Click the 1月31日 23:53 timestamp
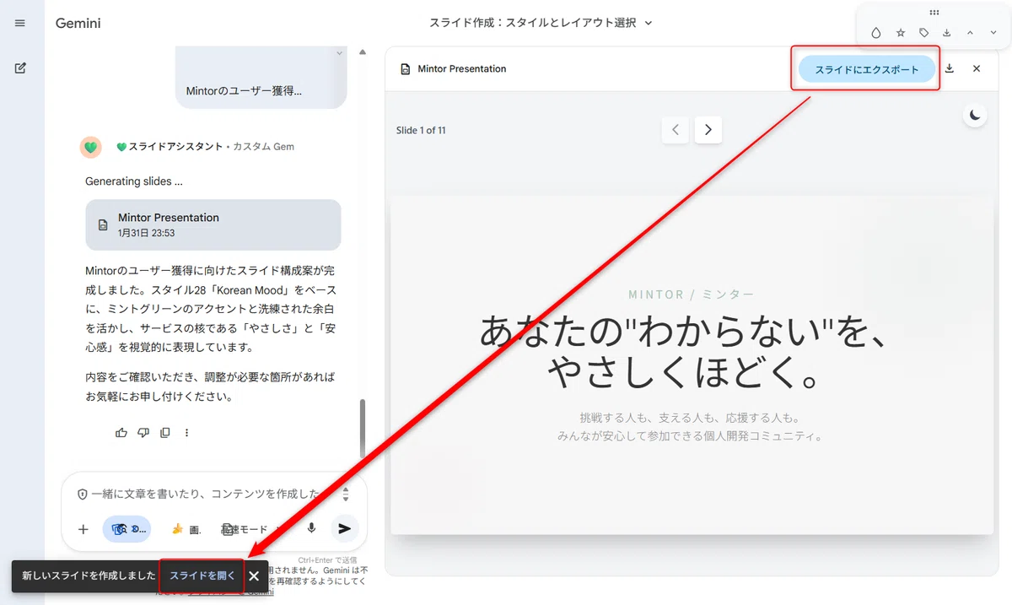Screen dimensions: 1012x605 147,233
